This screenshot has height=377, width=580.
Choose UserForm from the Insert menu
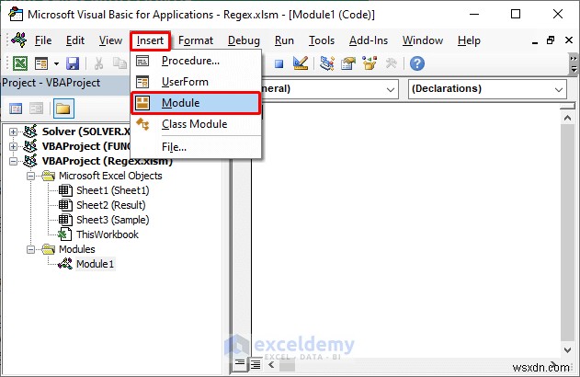(x=196, y=82)
